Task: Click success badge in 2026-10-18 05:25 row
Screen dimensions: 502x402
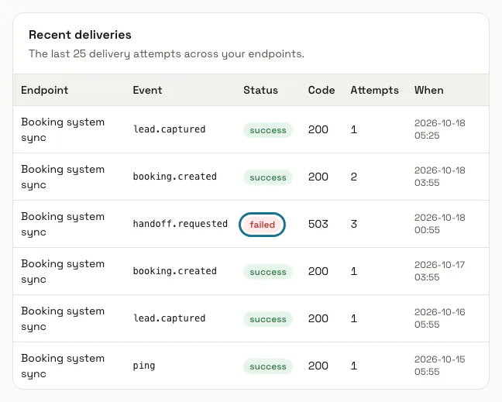Action: pos(268,130)
